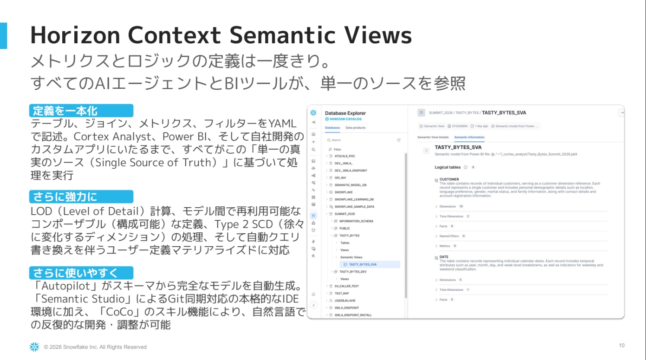The width and height of the screenshot is (646, 360).
Task: Open the user avatar labeled J
Action: (x=313, y=305)
